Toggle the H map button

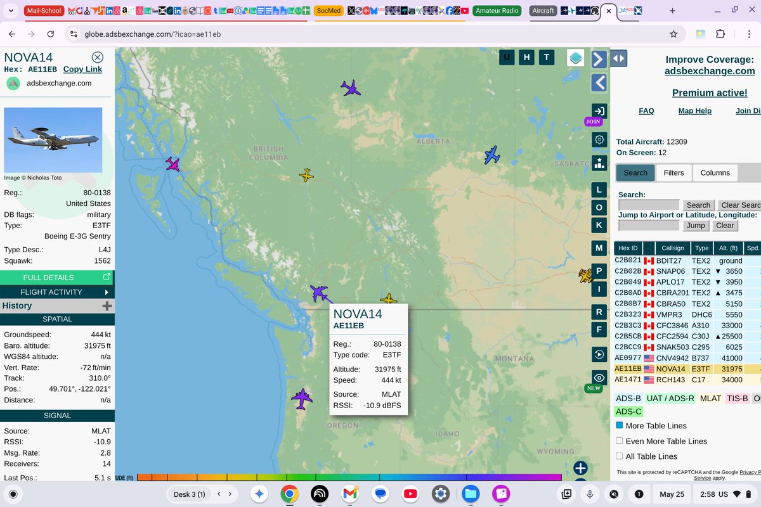pos(526,58)
